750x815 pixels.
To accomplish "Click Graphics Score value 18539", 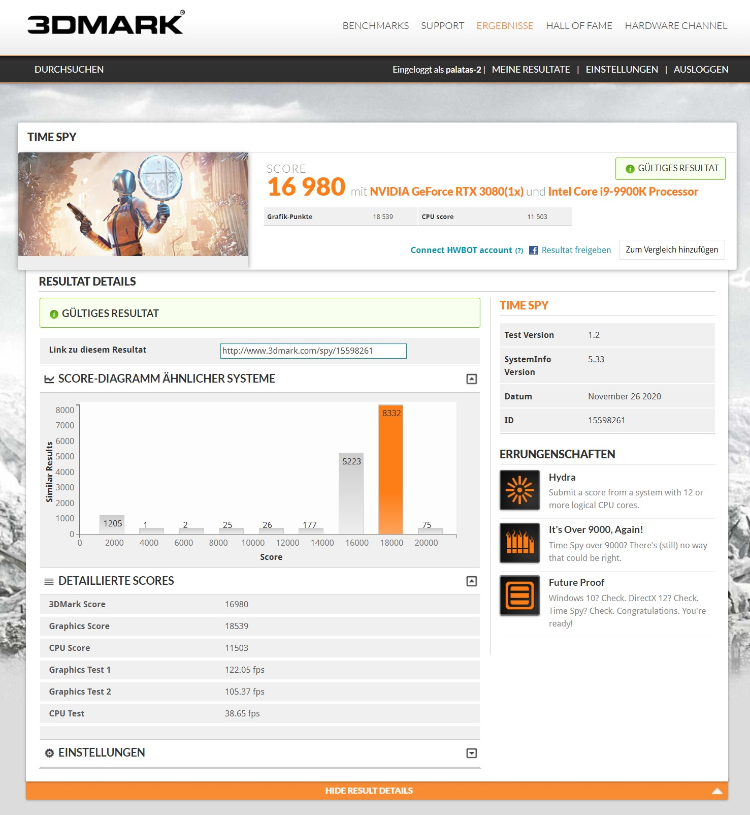I will pos(237,626).
